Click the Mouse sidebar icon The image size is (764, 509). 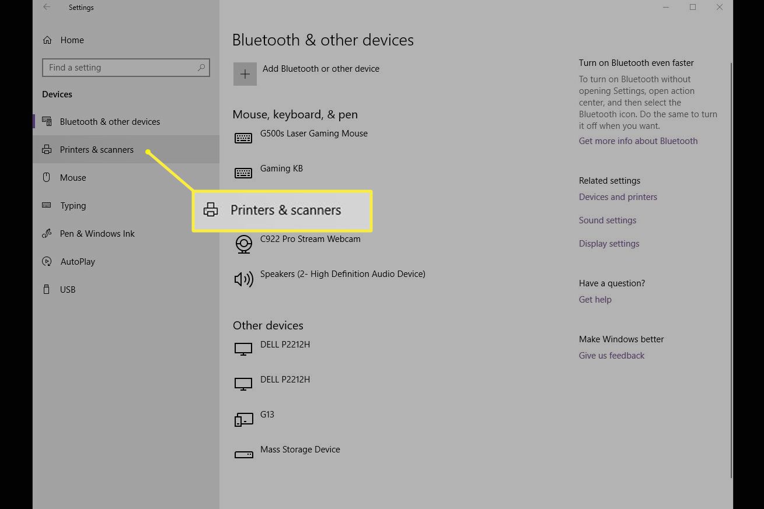pyautogui.click(x=47, y=177)
